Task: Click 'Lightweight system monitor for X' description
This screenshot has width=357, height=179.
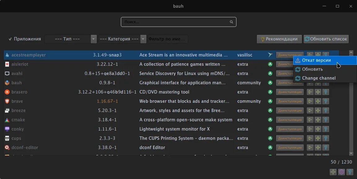Action: pos(174,129)
